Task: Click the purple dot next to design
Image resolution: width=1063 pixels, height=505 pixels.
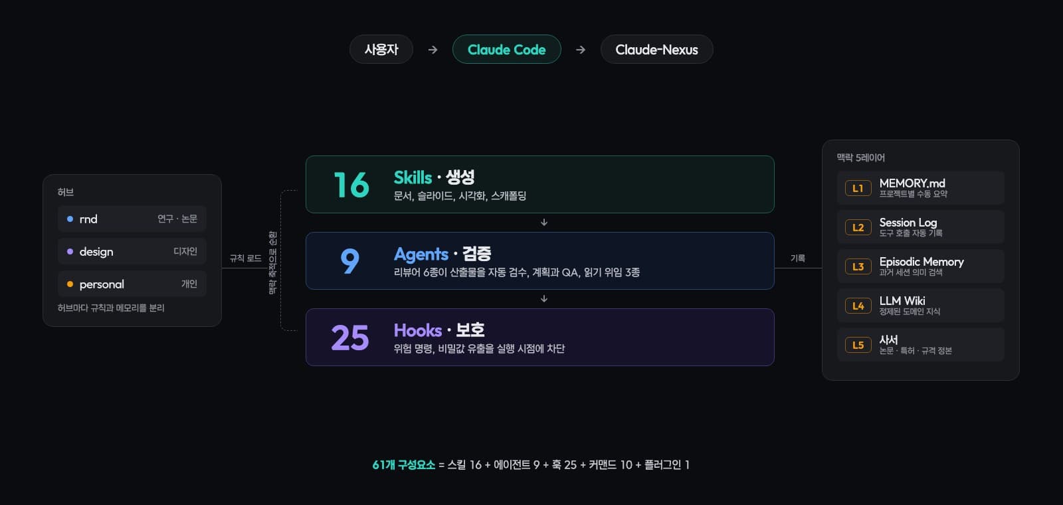Action: click(70, 251)
